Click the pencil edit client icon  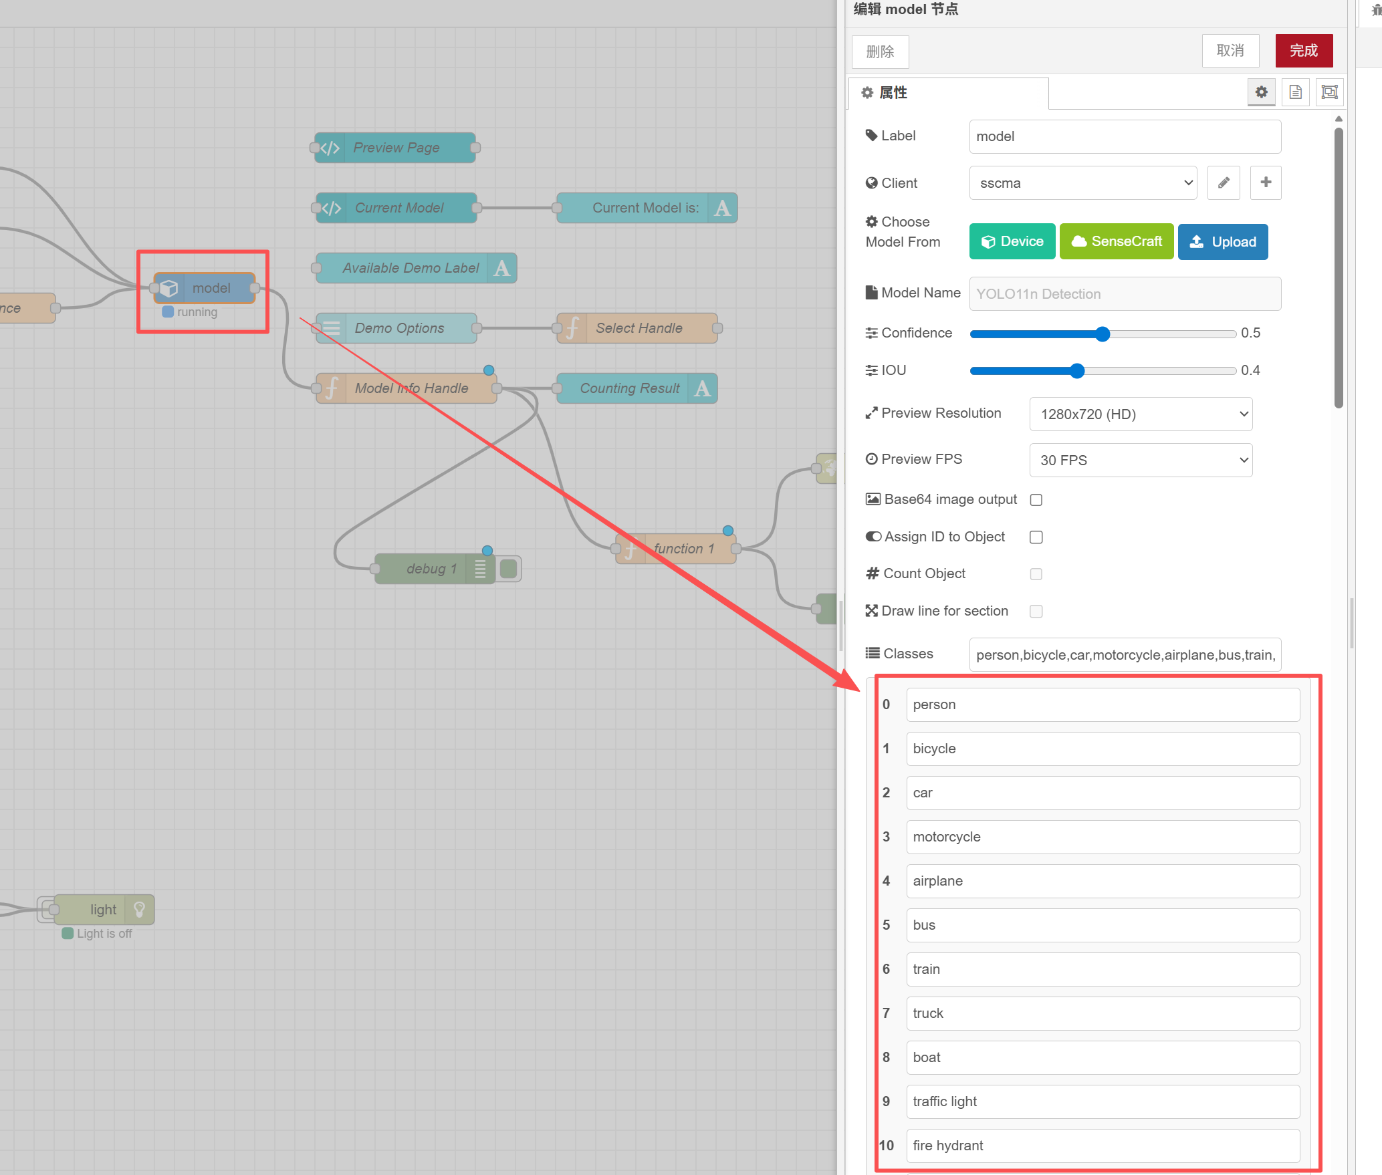pos(1224,182)
